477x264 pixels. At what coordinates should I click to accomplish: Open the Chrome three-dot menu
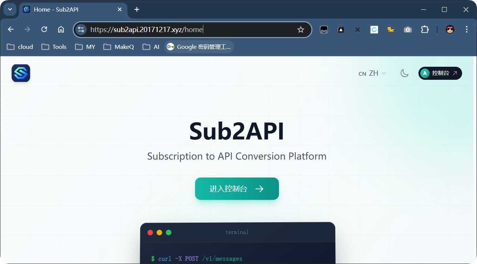tap(467, 29)
